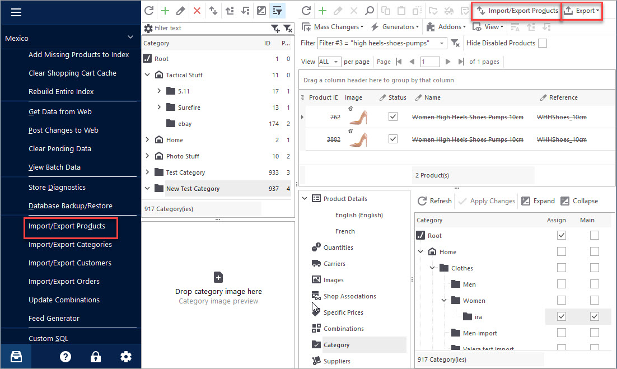The width and height of the screenshot is (617, 369).
Task: Select Import/Export Products in sidebar
Action: click(67, 226)
